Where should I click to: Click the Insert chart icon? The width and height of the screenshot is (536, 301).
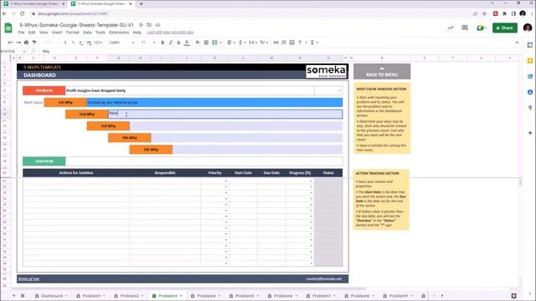coord(292,43)
